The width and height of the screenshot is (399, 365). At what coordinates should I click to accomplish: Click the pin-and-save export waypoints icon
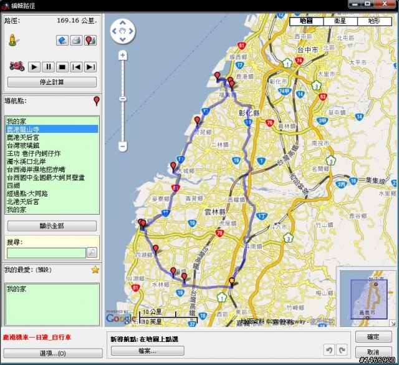click(90, 41)
